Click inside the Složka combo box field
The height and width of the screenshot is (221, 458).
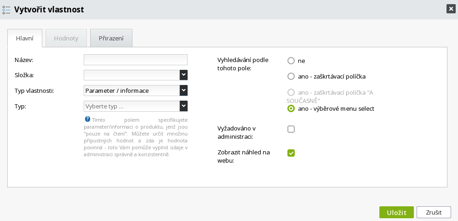tap(132, 75)
